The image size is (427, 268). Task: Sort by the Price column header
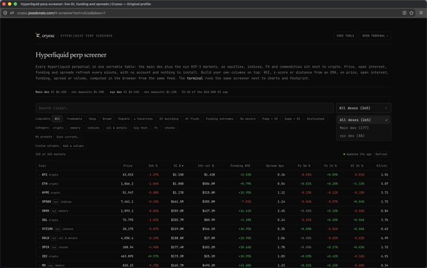pos(127,166)
